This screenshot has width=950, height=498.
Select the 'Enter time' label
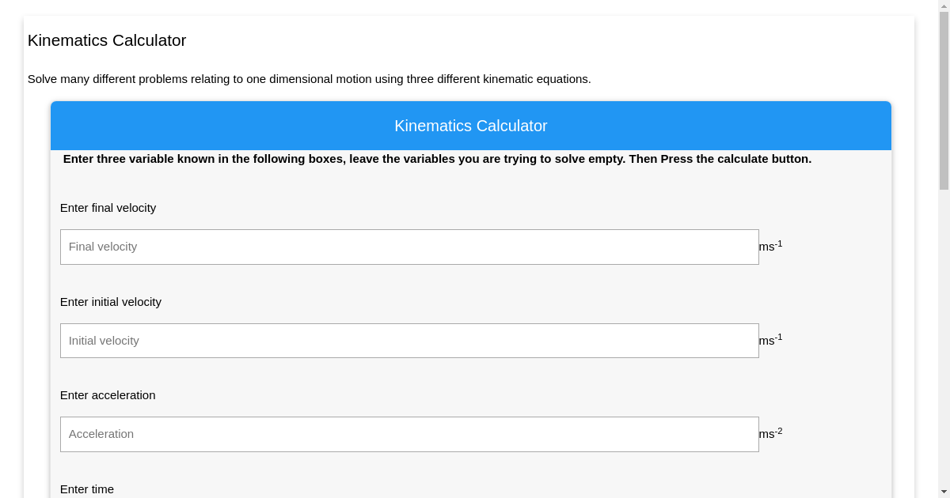click(87, 489)
